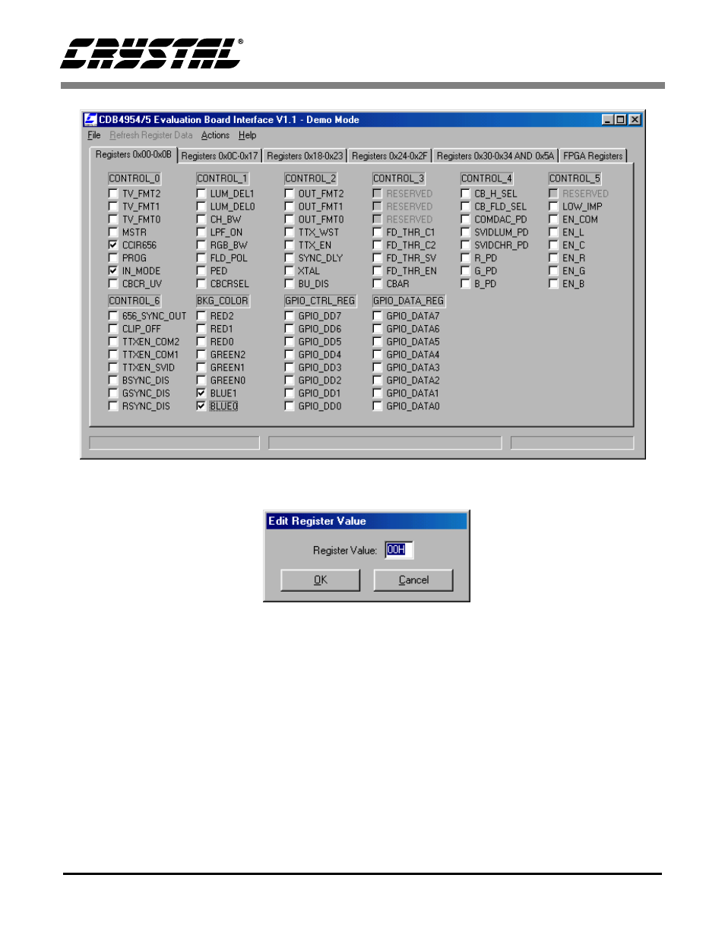The width and height of the screenshot is (725, 938).
Task: Click the CONTROL_3 register label
Action: point(399,178)
